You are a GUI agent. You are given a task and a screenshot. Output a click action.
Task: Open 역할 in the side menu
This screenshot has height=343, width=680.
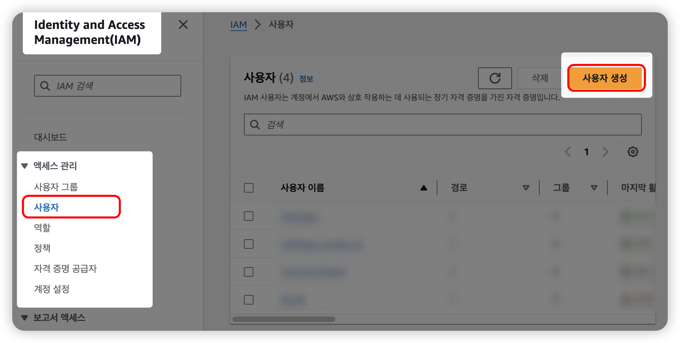click(x=42, y=228)
